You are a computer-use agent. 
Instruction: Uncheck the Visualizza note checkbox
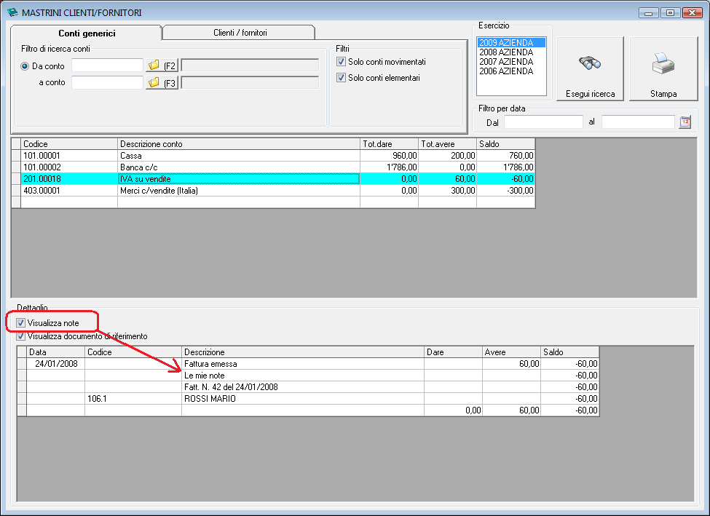pyautogui.click(x=20, y=322)
